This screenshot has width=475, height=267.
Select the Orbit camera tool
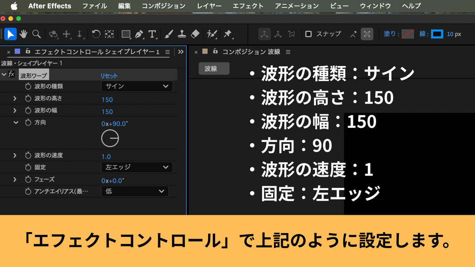(x=53, y=34)
